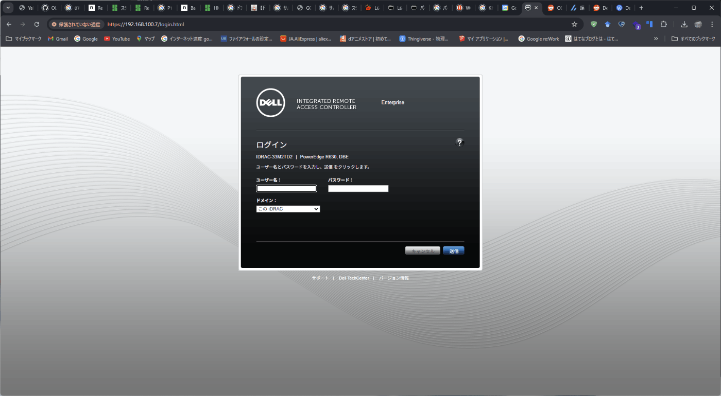Click the ログイン heading

click(271, 145)
